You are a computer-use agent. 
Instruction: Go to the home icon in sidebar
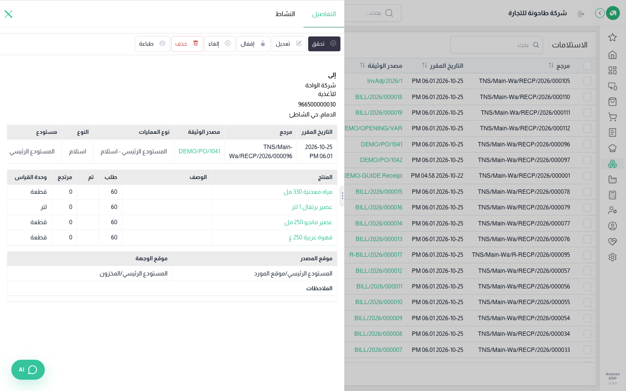pos(613,55)
